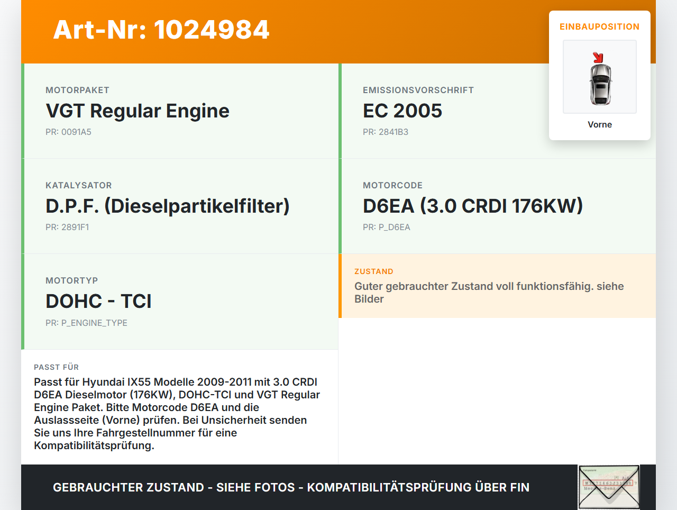677x510 pixels.
Task: Click the Vorne label under the car
Action: pyautogui.click(x=600, y=125)
